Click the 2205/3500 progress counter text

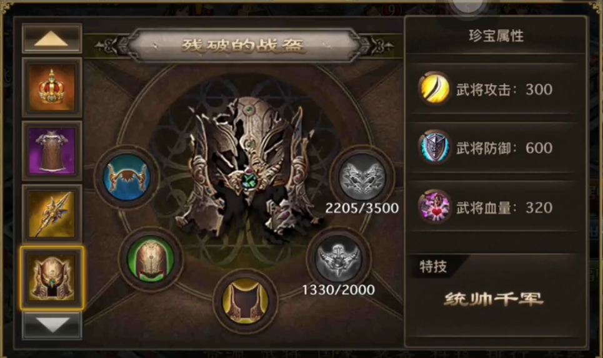pyautogui.click(x=362, y=208)
